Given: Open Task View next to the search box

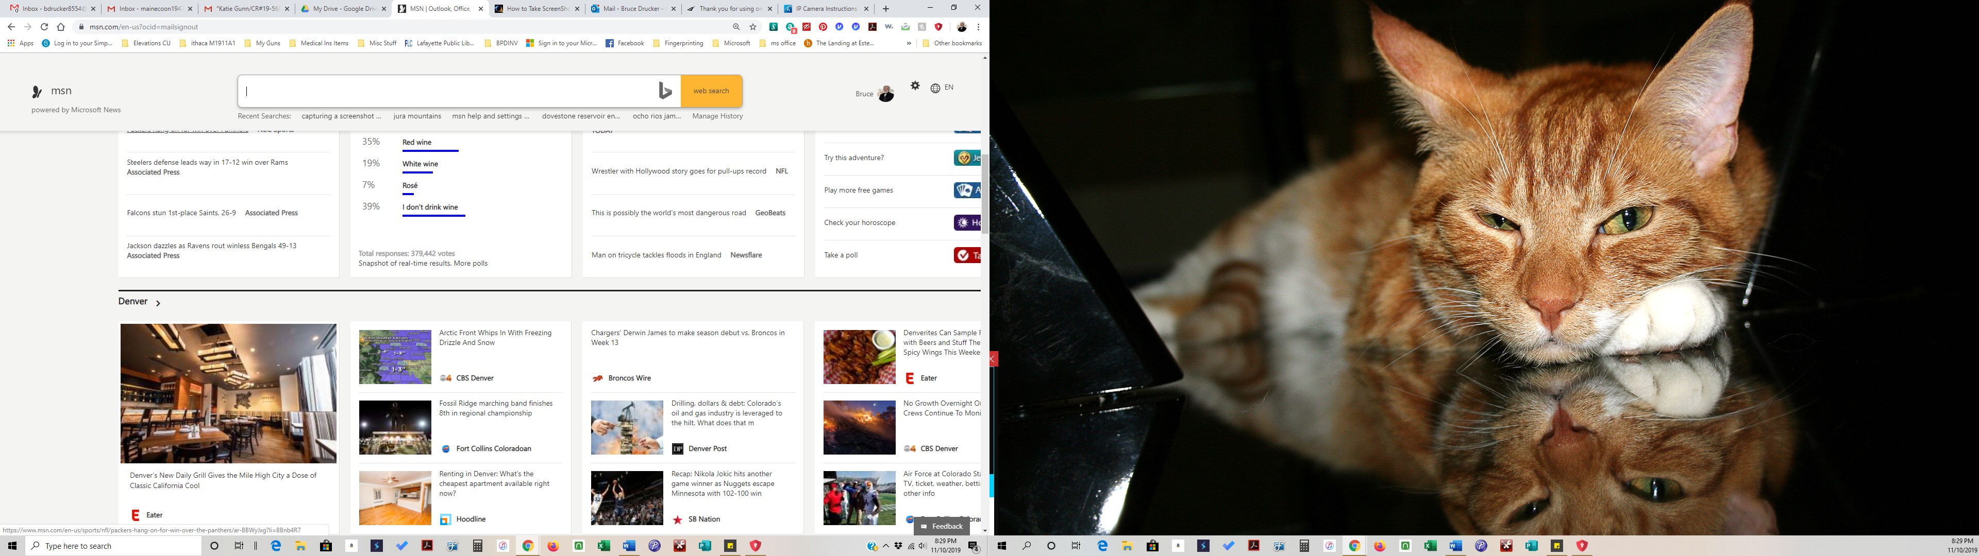Looking at the screenshot, I should coord(239,546).
